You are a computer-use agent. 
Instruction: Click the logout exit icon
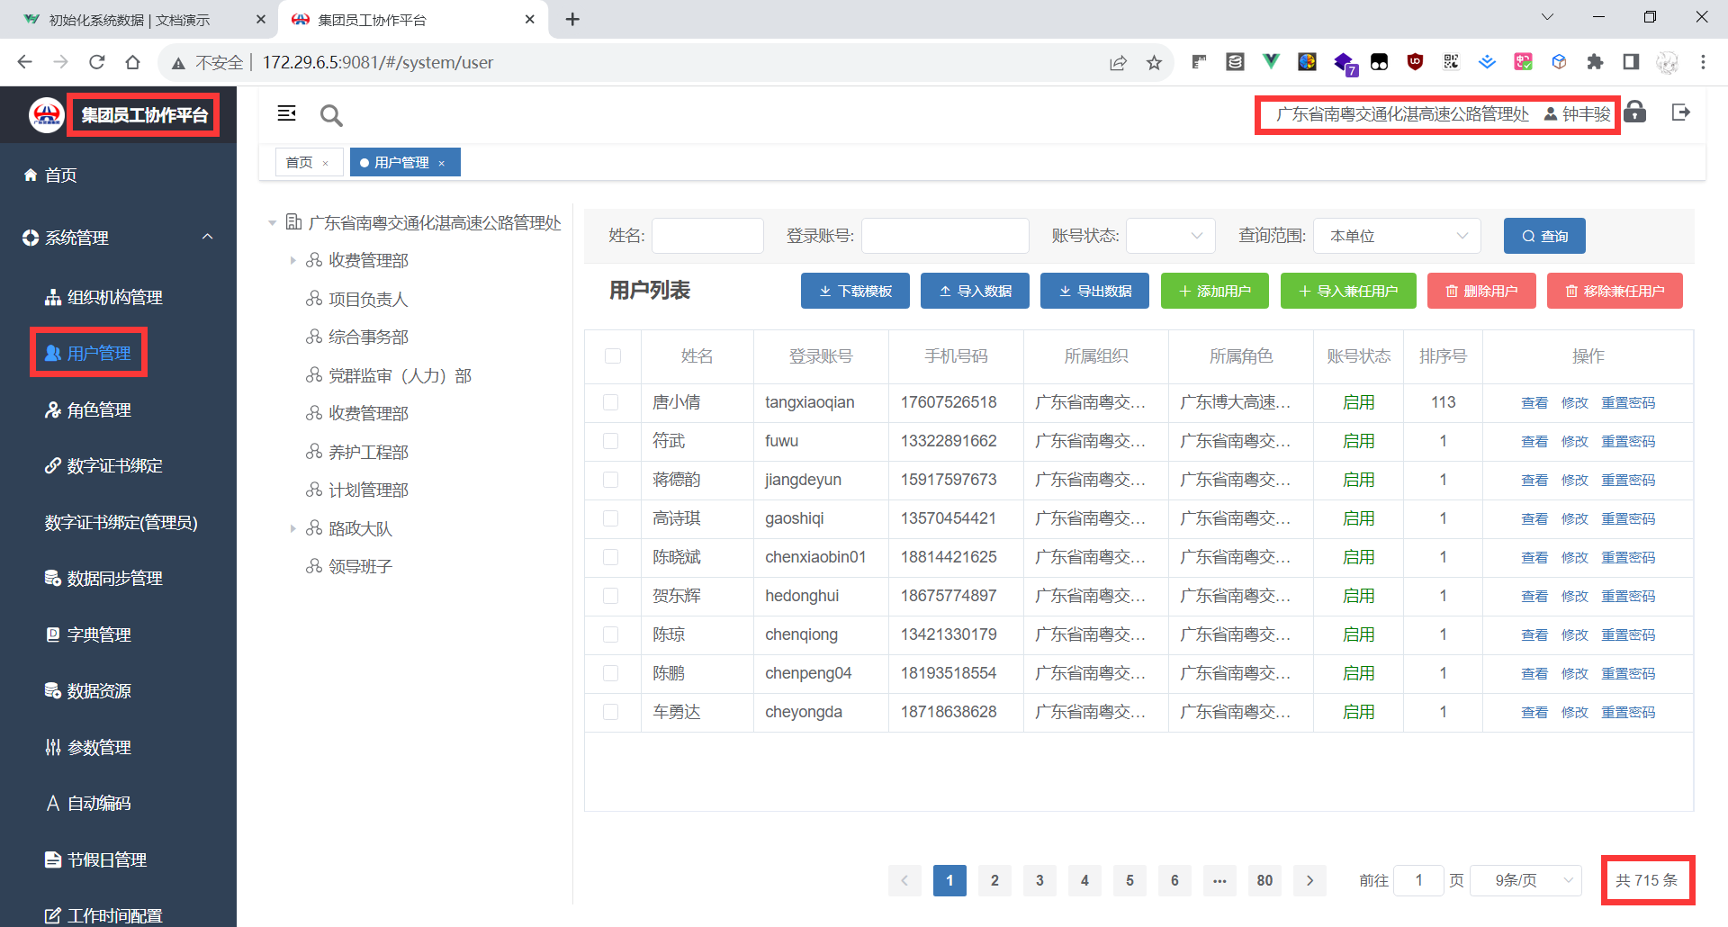click(x=1680, y=112)
